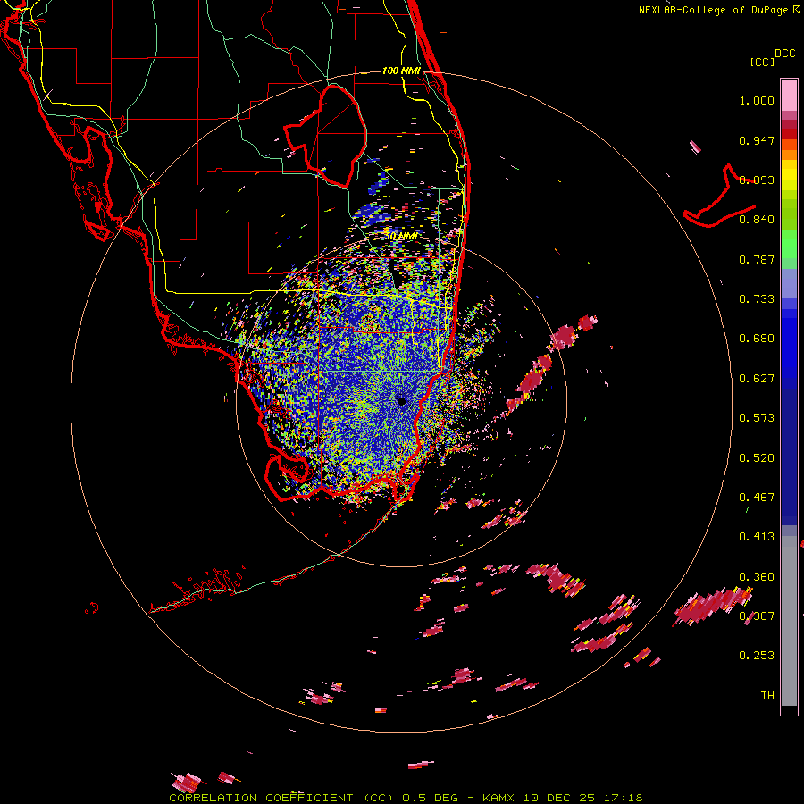Viewport: 804px width, 804px height.
Task: Select the 0.253 legend value
Action: tap(757, 656)
